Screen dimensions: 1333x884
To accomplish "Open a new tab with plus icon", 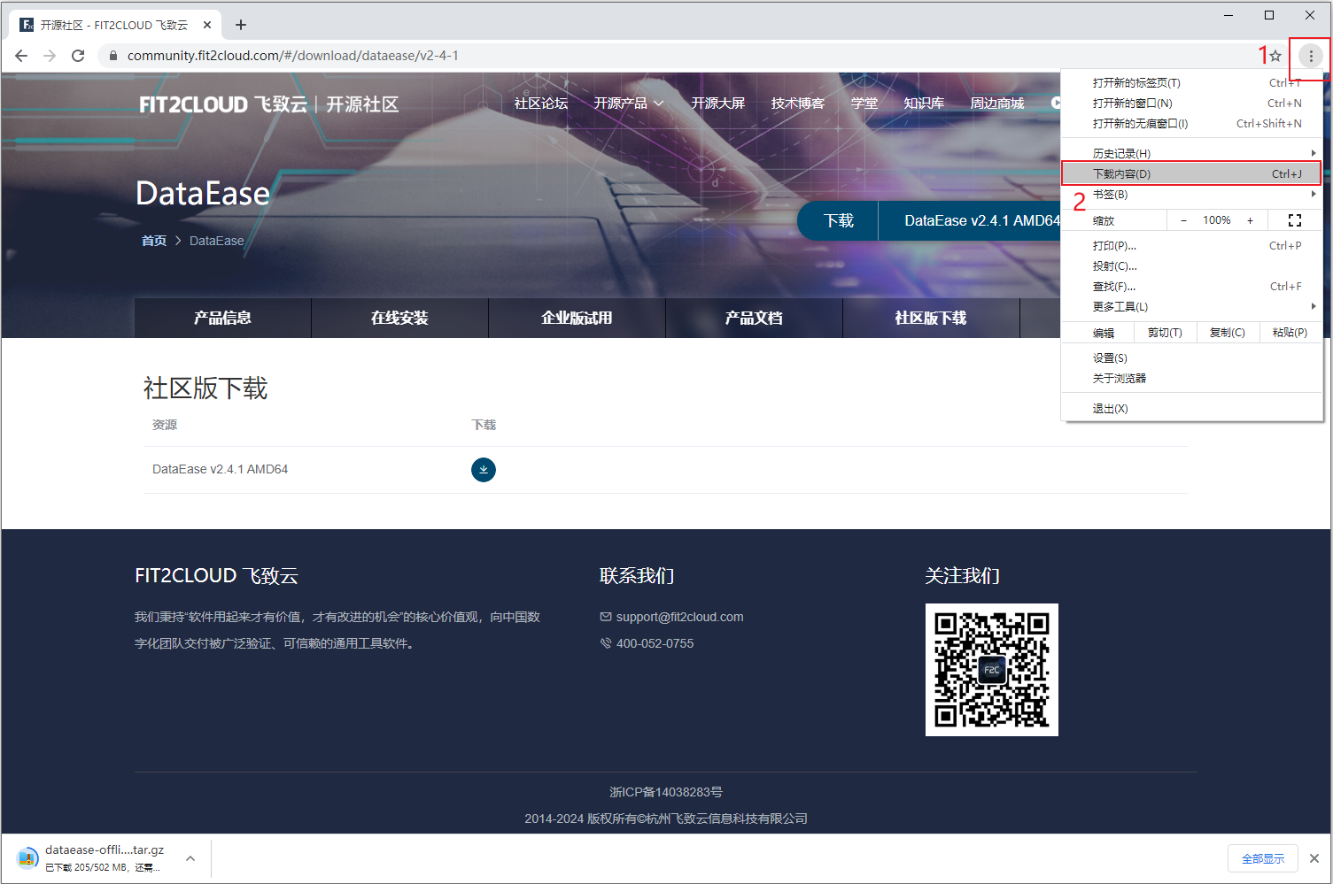I will coord(241,25).
